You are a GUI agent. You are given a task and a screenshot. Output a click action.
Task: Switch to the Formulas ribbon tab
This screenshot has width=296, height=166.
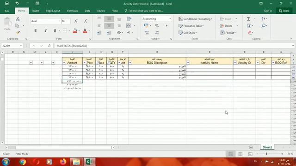[72, 11]
